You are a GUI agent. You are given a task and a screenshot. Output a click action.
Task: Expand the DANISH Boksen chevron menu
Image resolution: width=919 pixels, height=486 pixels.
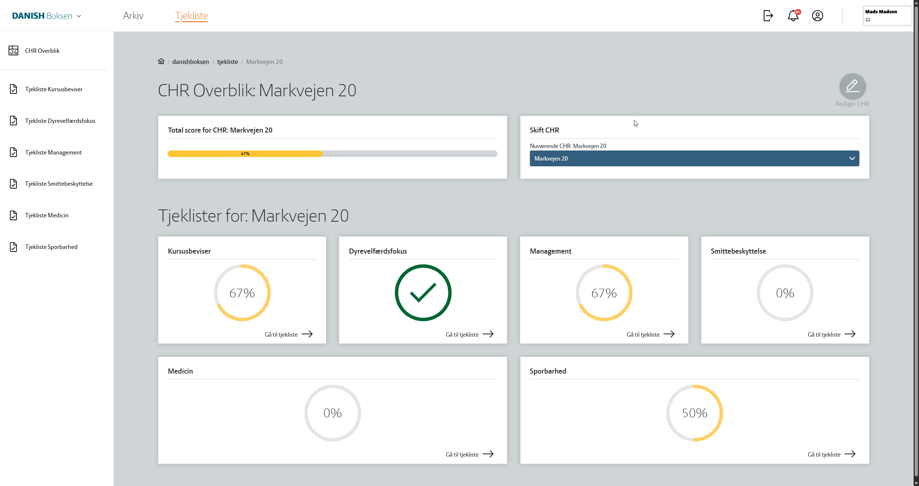point(79,16)
